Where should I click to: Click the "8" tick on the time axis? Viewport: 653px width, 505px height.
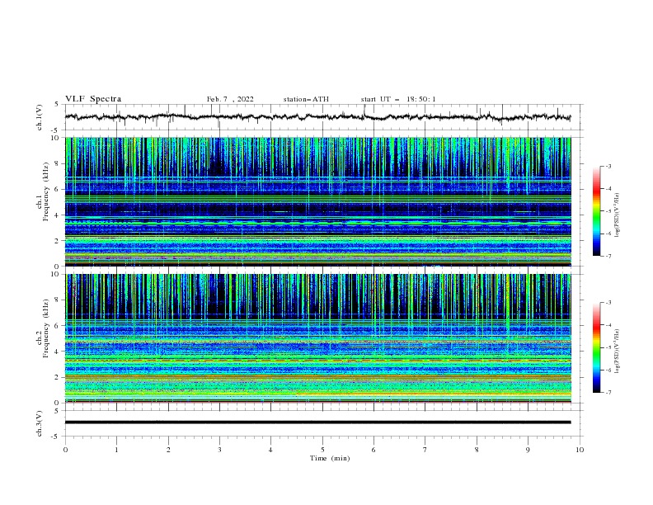(477, 450)
